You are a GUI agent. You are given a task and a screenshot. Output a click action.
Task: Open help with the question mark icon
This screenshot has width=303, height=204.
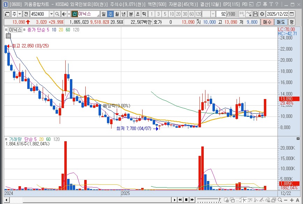(x=277, y=4)
